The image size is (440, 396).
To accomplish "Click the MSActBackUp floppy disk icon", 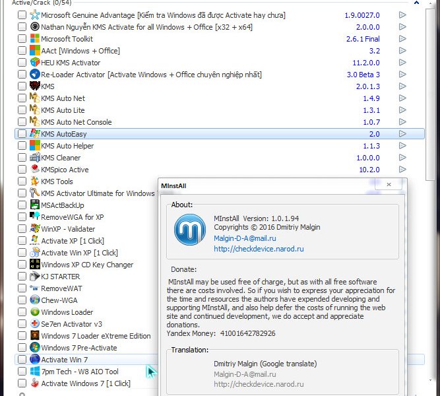I will pyautogui.click(x=35, y=205).
